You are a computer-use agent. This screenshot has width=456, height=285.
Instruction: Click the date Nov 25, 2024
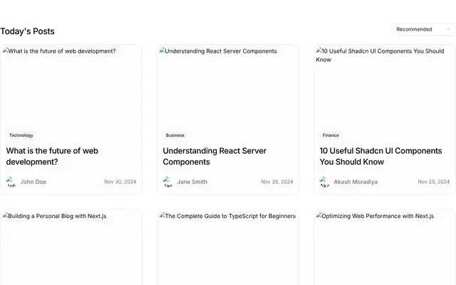coord(434,182)
